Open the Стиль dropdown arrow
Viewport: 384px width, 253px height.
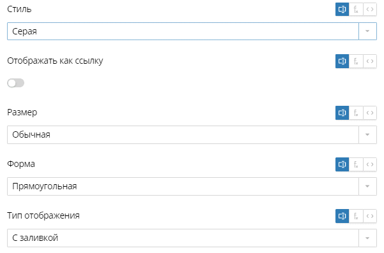click(x=367, y=31)
